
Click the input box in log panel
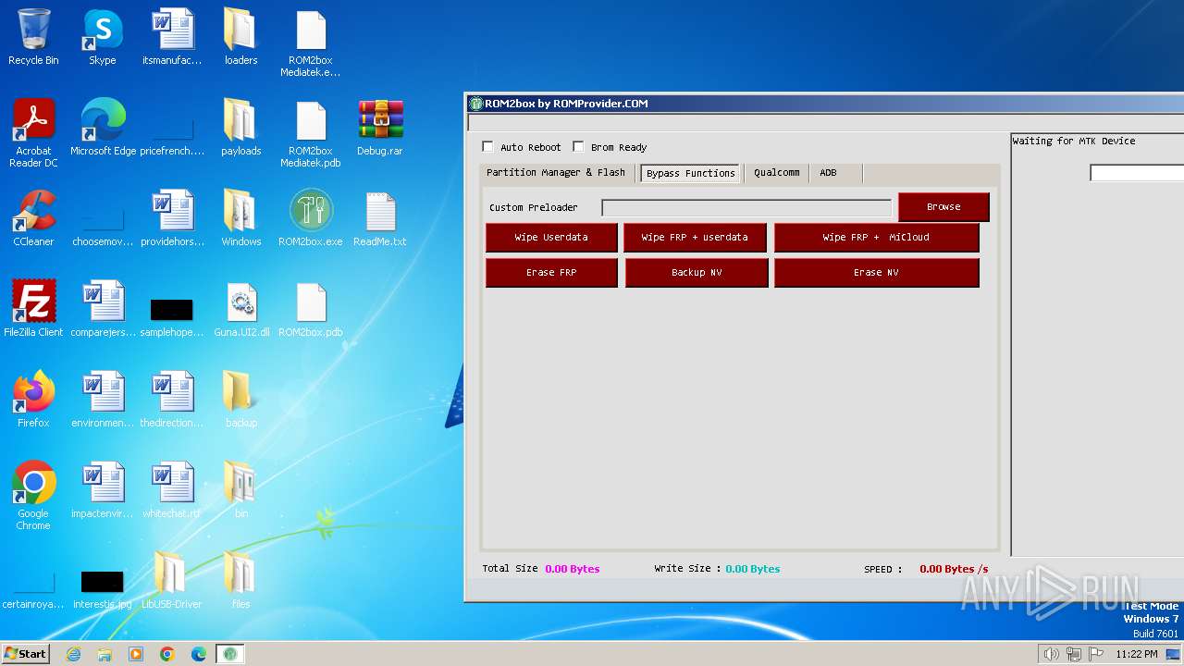coord(1137,173)
